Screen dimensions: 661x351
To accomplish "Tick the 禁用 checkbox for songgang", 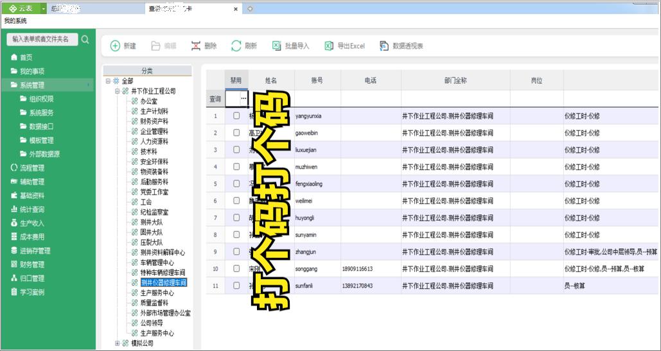I will (236, 268).
